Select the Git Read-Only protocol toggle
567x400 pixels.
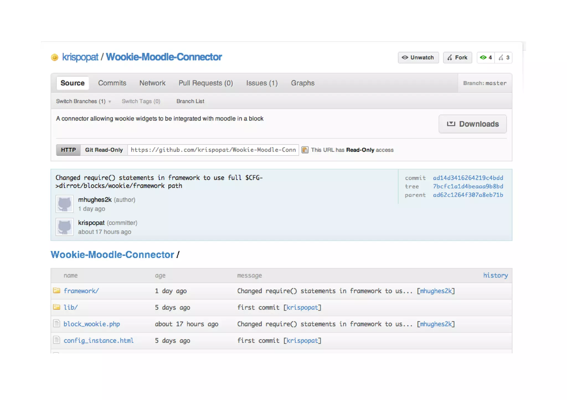pyautogui.click(x=104, y=150)
